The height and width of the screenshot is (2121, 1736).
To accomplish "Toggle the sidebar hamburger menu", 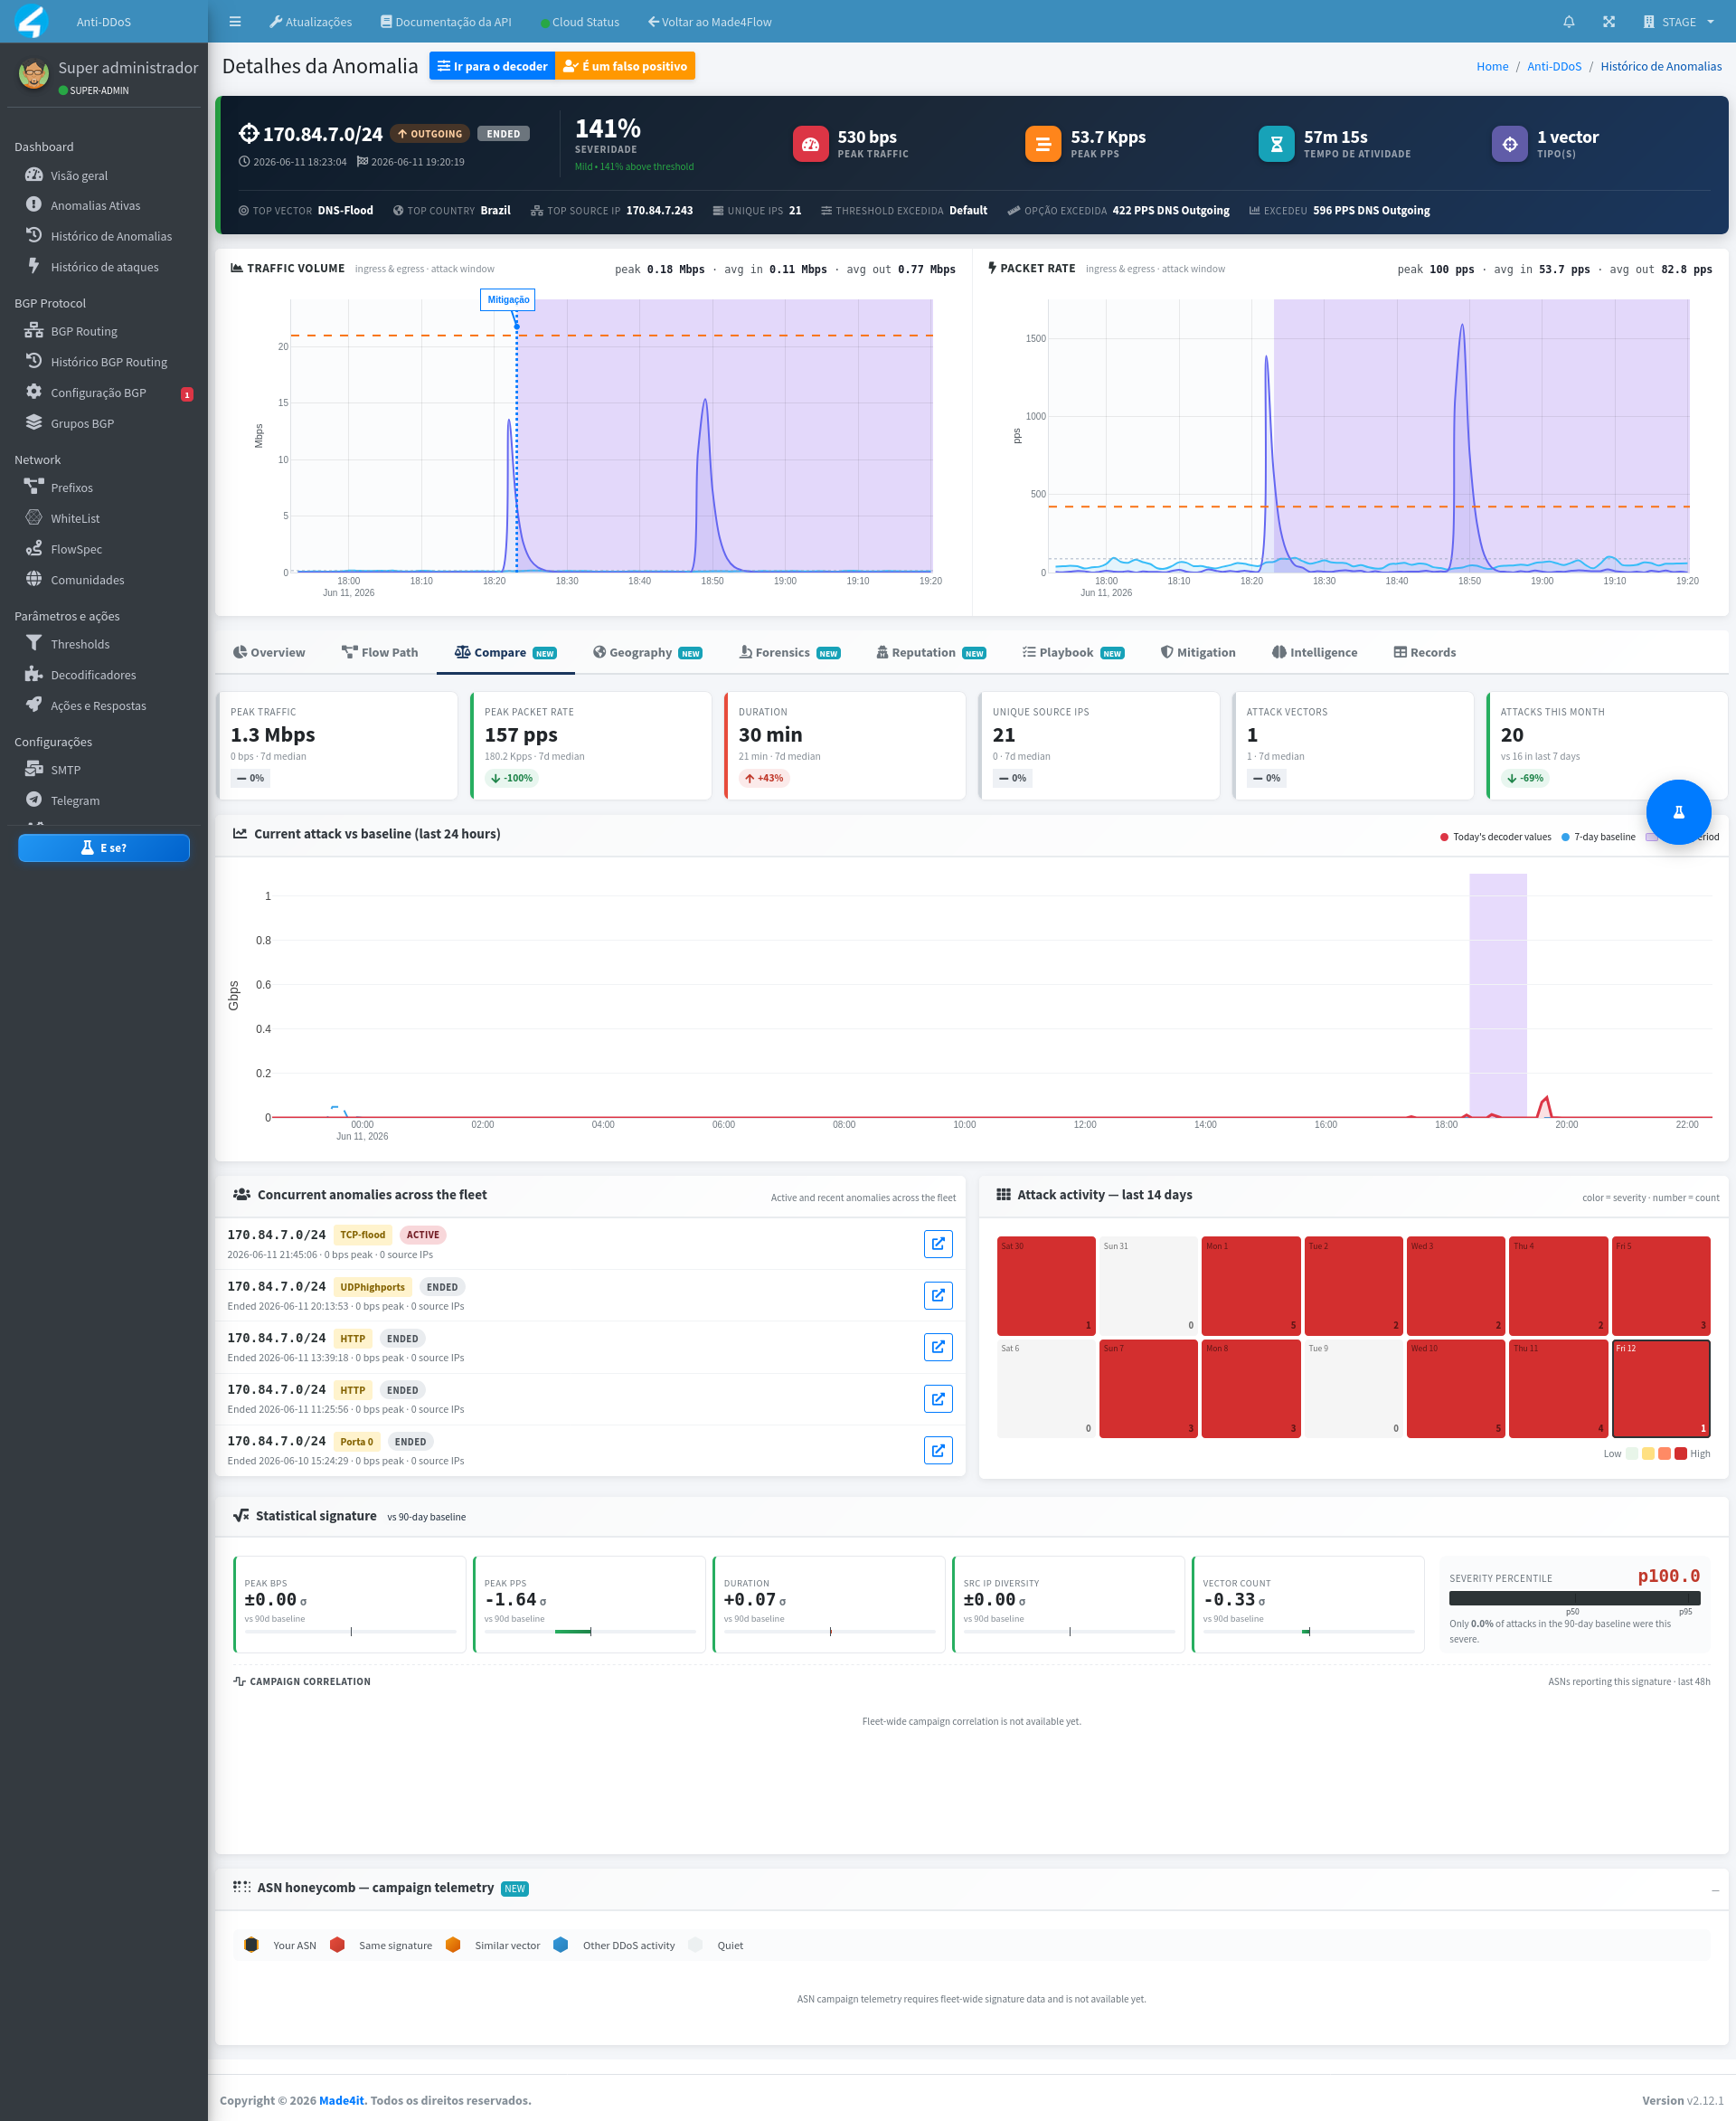I will (x=235, y=21).
